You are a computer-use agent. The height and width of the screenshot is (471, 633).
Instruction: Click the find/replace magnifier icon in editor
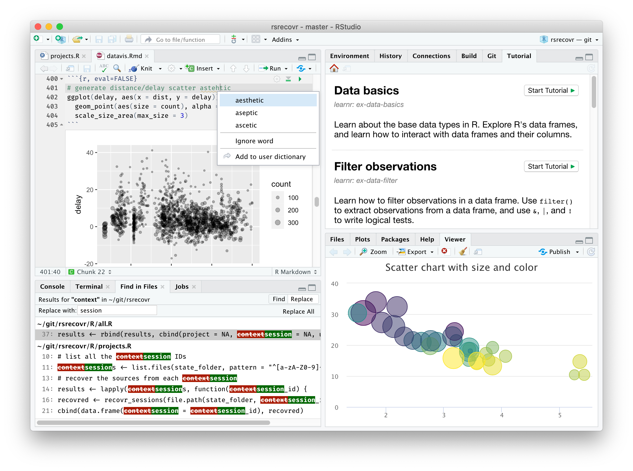pyautogui.click(x=117, y=68)
